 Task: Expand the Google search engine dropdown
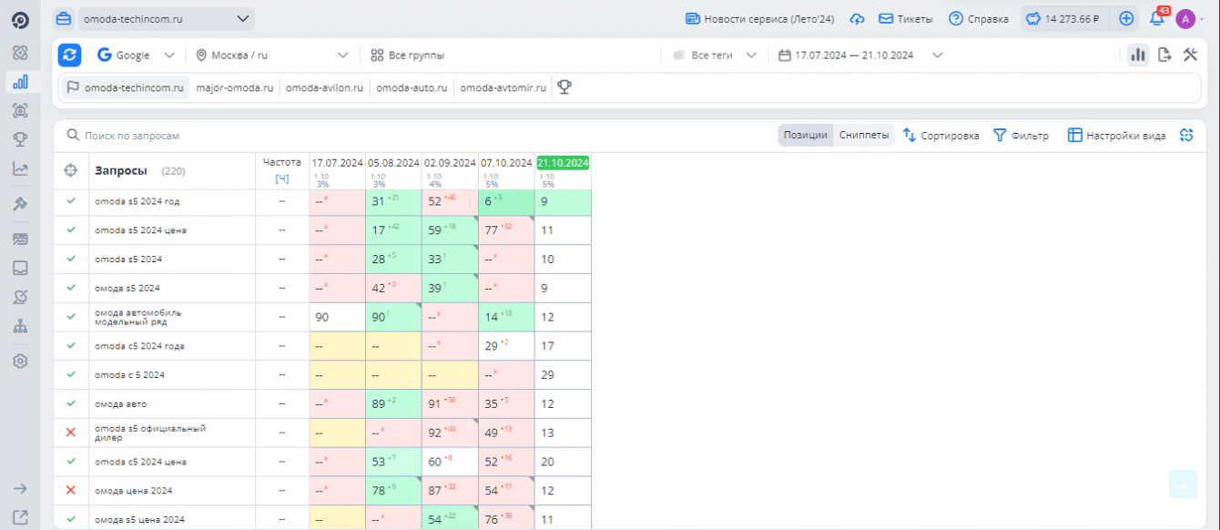click(136, 56)
